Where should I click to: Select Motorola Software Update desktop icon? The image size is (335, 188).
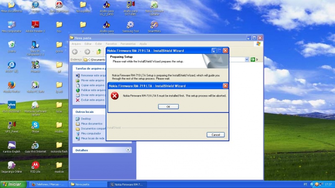[36, 109]
